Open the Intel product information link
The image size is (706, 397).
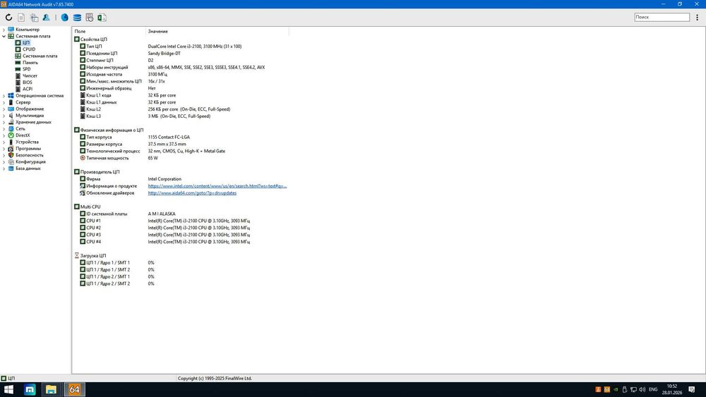217,186
